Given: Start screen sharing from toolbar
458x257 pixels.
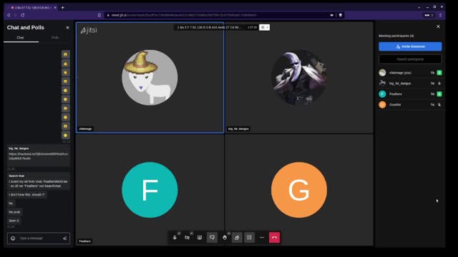Looking at the screenshot, I should tap(200, 238).
